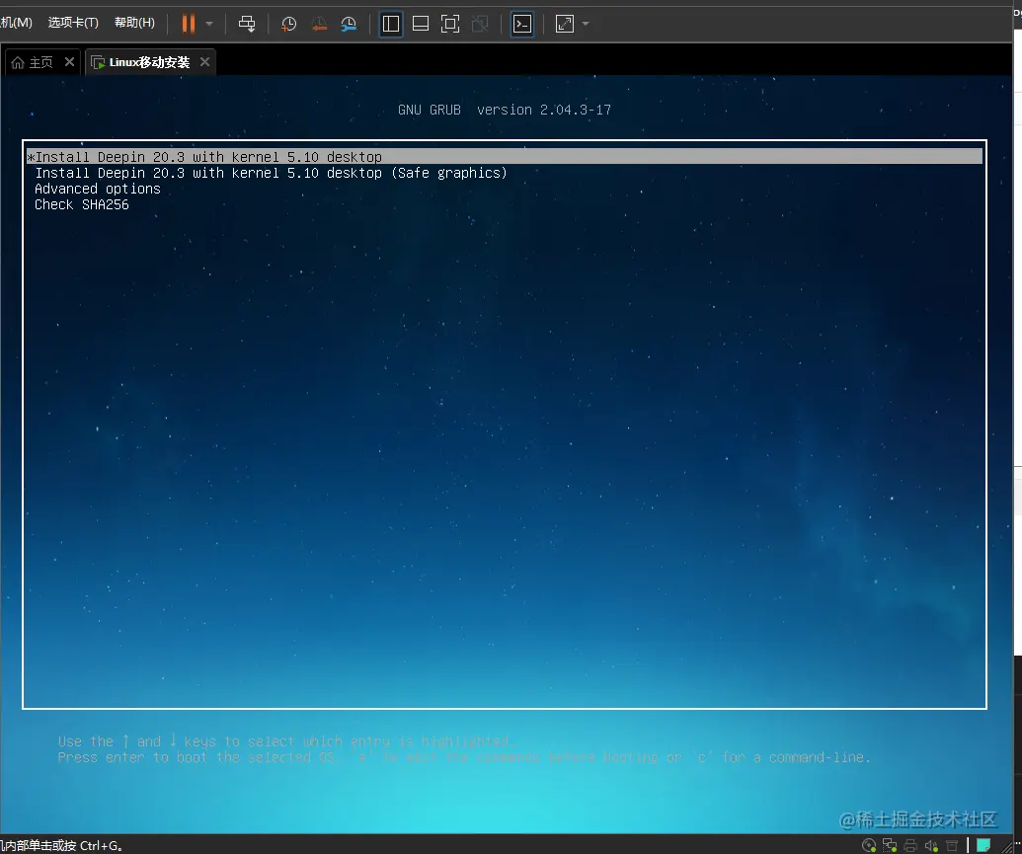1022x854 pixels.
Task: Click the archive box device status icon
Action: 952,845
